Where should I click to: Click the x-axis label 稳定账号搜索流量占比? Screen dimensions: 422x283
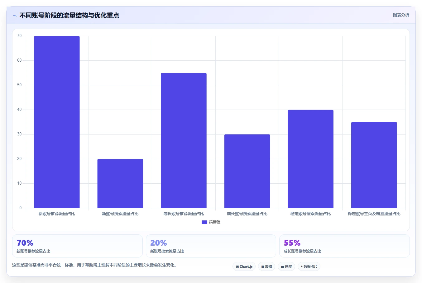pyautogui.click(x=310, y=214)
